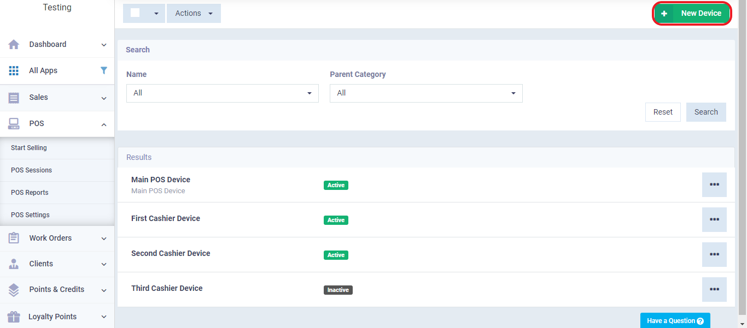Expand the Points & Credits chevron
747x328 pixels.
(104, 290)
